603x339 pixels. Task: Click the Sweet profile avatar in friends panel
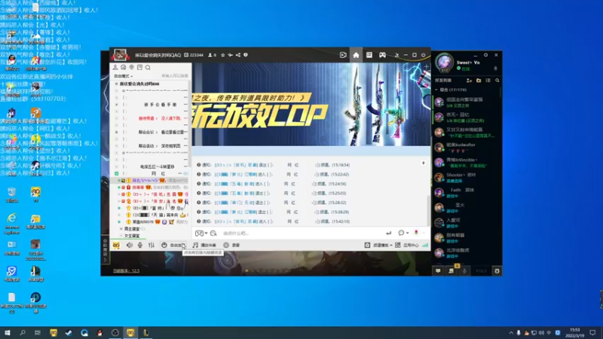coord(444,63)
